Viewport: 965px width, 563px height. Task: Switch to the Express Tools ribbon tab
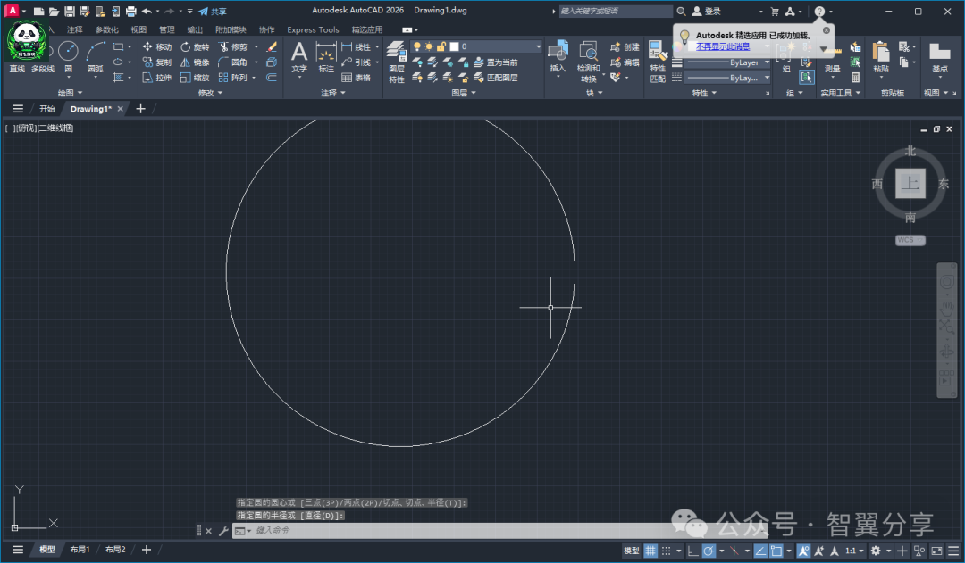coord(313,29)
